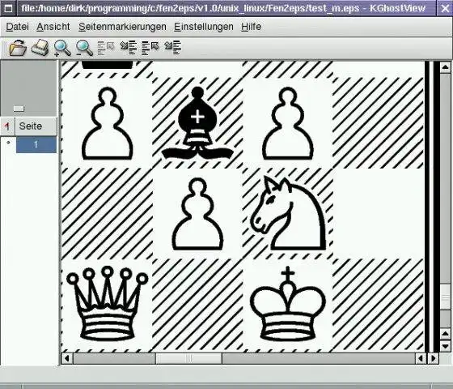Open the Einstellungen menu
Image resolution: width=453 pixels, height=389 pixels.
(204, 27)
